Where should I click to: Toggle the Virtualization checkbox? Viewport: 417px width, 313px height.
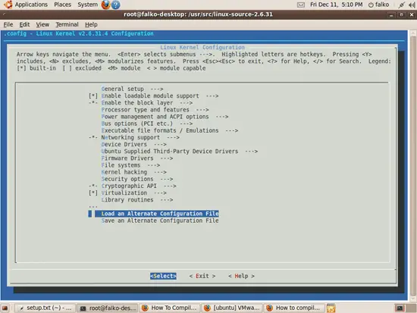point(93,193)
